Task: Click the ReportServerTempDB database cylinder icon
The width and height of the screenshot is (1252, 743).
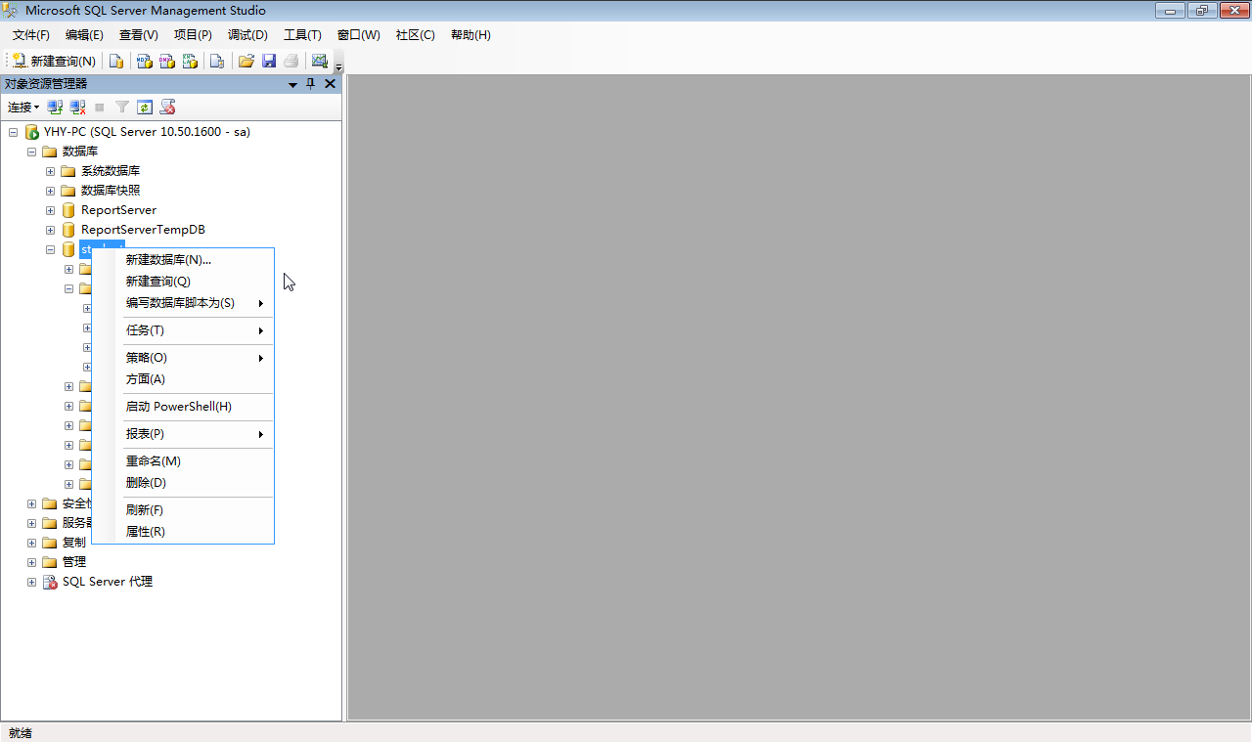Action: click(68, 230)
